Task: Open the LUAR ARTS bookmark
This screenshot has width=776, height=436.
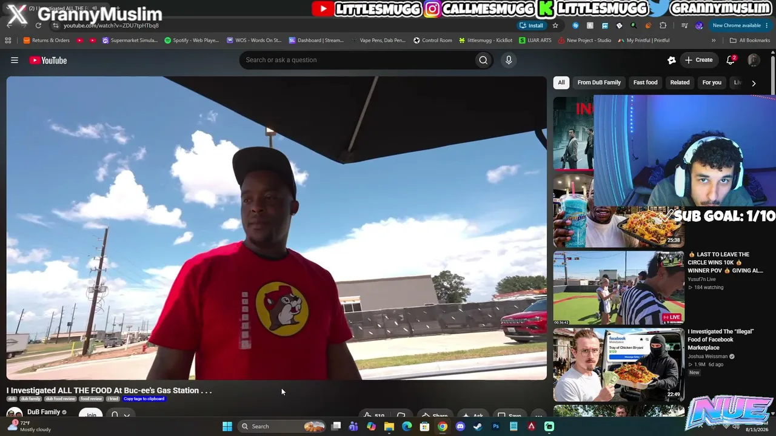Action: pyautogui.click(x=535, y=41)
